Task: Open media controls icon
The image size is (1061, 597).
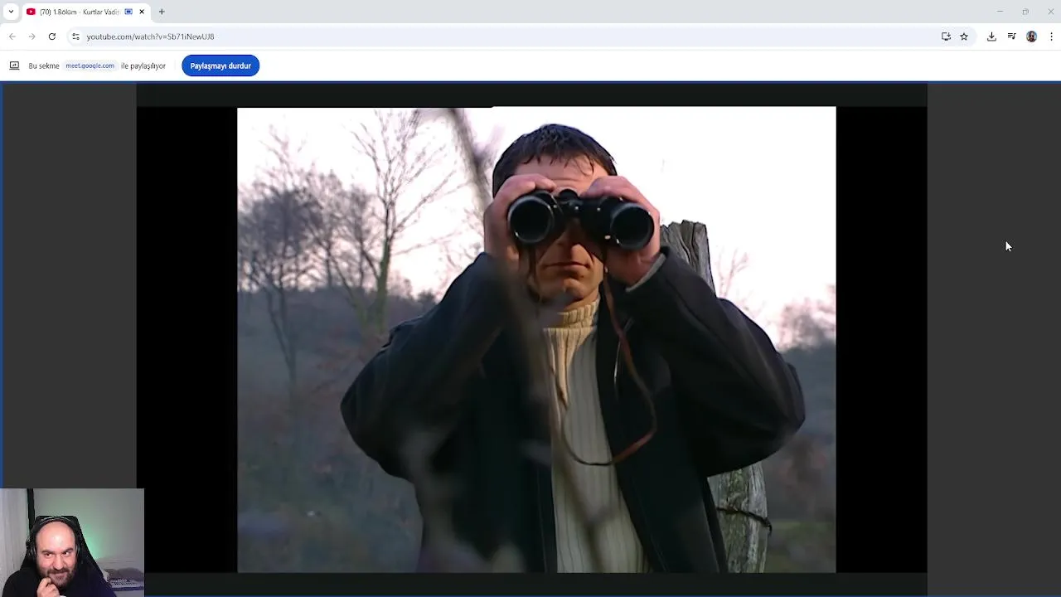Action: tap(1011, 36)
